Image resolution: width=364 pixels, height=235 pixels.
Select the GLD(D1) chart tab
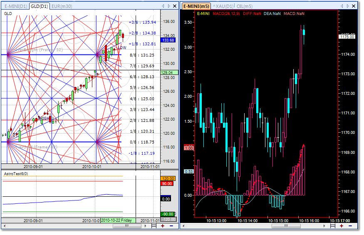click(39, 6)
